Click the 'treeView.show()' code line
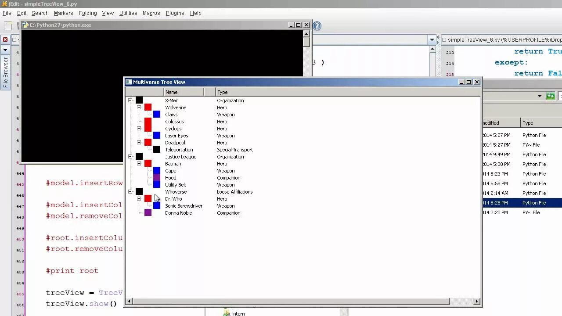The height and width of the screenshot is (316, 562). (x=81, y=304)
